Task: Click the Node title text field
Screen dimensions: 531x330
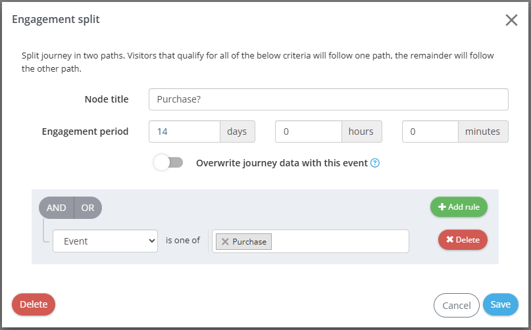Action: coord(328,99)
